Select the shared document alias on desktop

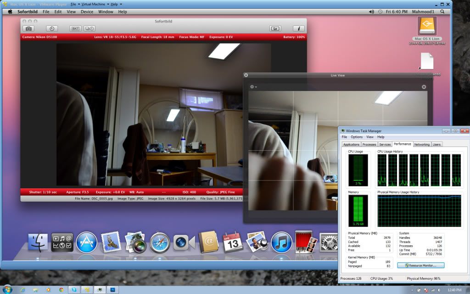pyautogui.click(x=427, y=62)
